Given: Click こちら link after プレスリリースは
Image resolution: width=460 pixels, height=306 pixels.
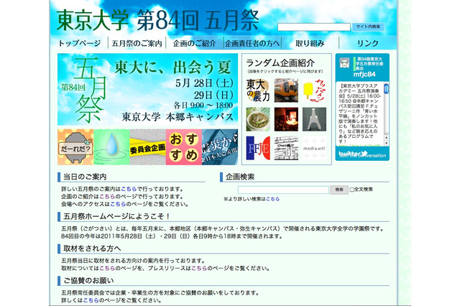Looking at the screenshot, I should (x=199, y=268).
